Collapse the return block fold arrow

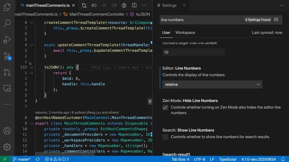(32, 73)
